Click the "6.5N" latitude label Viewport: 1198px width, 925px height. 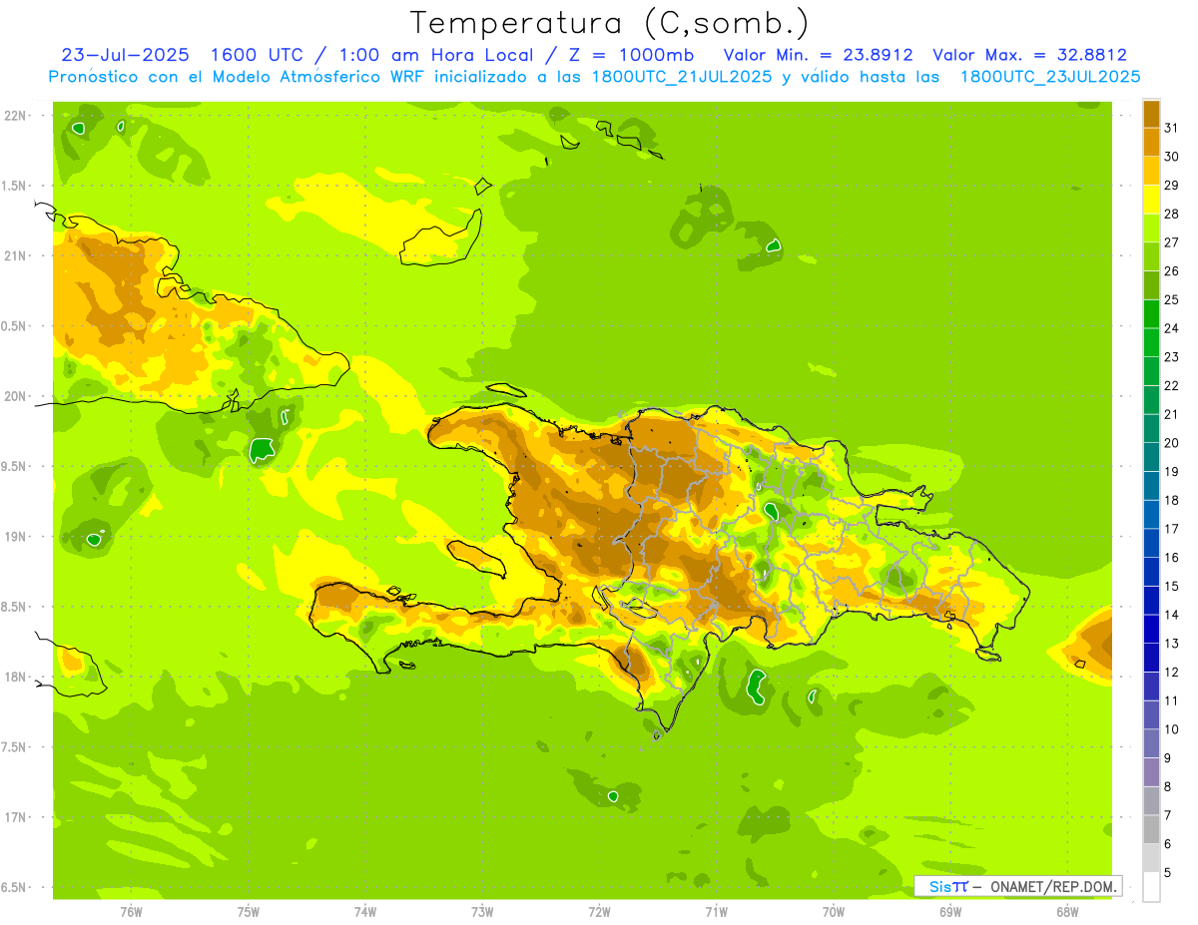point(15,887)
